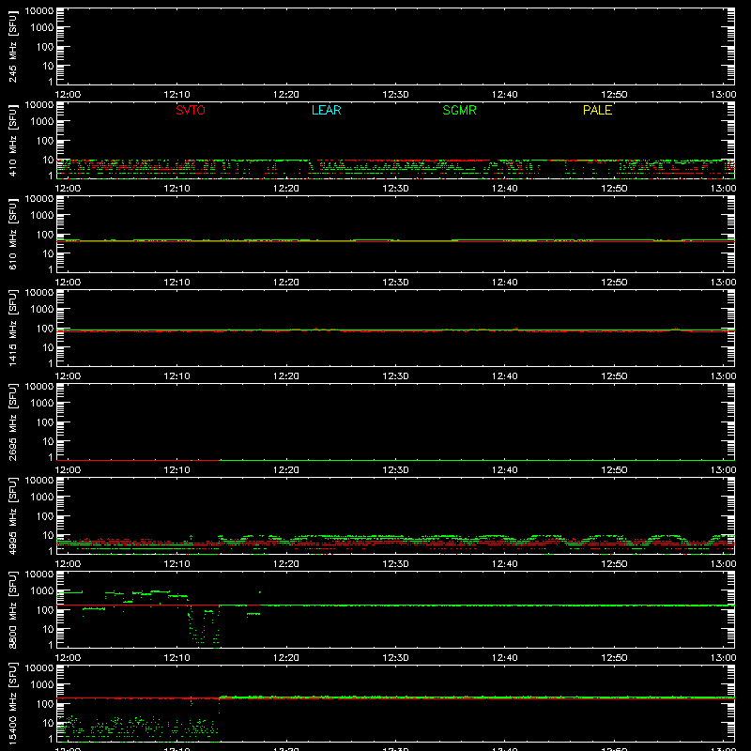751x751 pixels.
Task: Click the 100 tick label of the 2695 MHz plot
Action: tap(45, 422)
